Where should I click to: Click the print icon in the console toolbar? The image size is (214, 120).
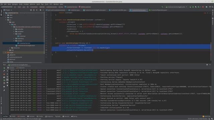click(x=7, y=82)
